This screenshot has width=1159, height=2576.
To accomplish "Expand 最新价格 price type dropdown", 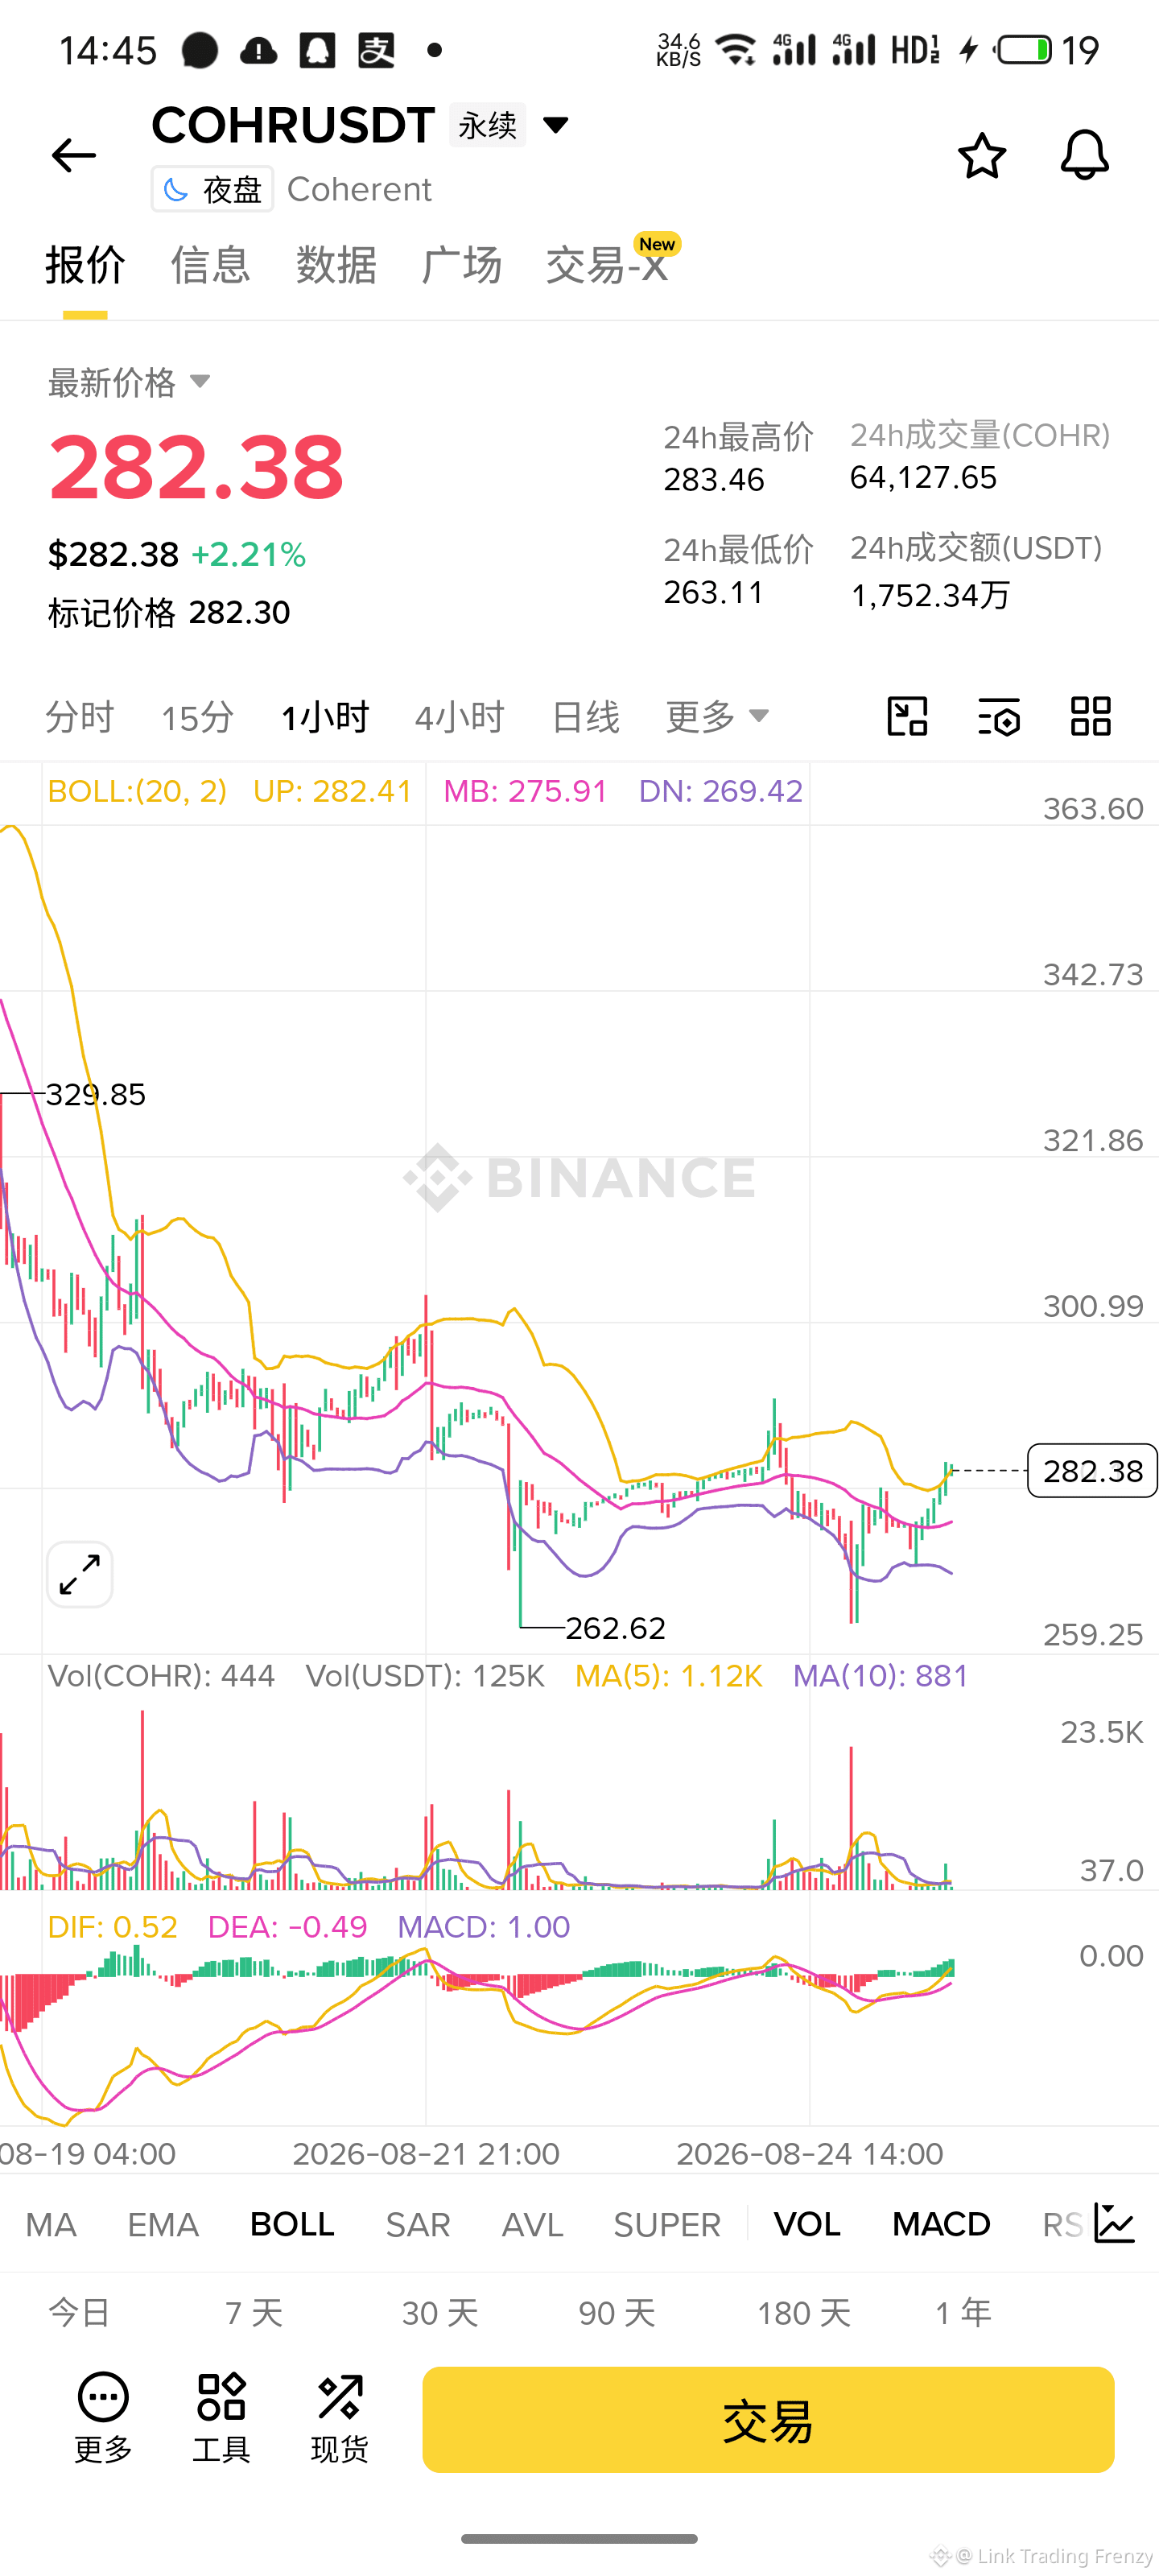I will (x=200, y=381).
